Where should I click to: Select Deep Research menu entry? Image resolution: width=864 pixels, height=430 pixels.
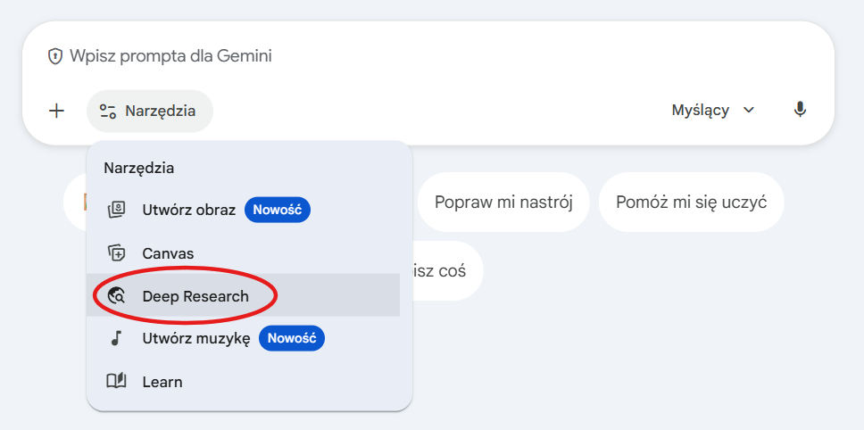click(x=243, y=295)
